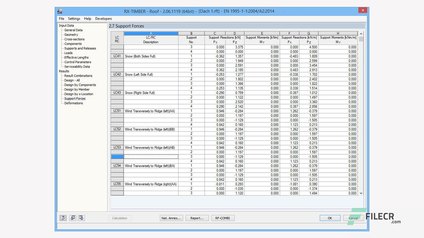Select column A header in the table
This screenshot has height=238, width=424.
pyautogui.click(x=151, y=33)
